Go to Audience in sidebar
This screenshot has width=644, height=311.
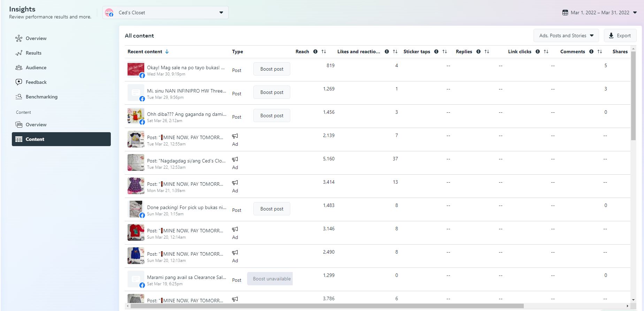point(36,67)
